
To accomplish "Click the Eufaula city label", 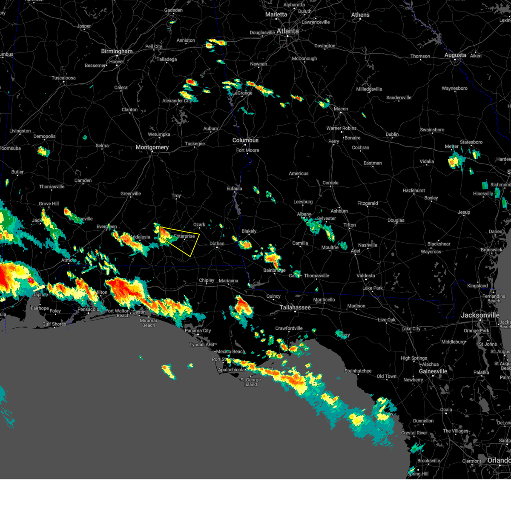I will pyautogui.click(x=234, y=189).
